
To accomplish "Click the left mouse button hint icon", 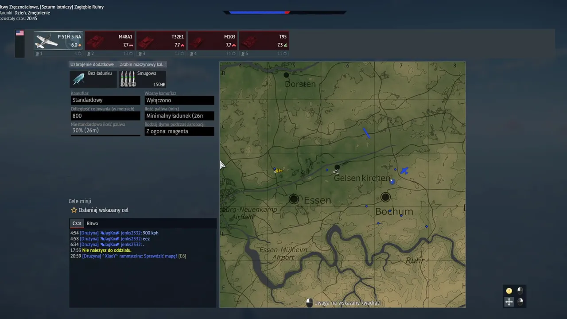I will click(520, 291).
